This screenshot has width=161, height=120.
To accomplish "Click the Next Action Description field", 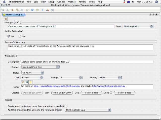I will coord(87,62).
